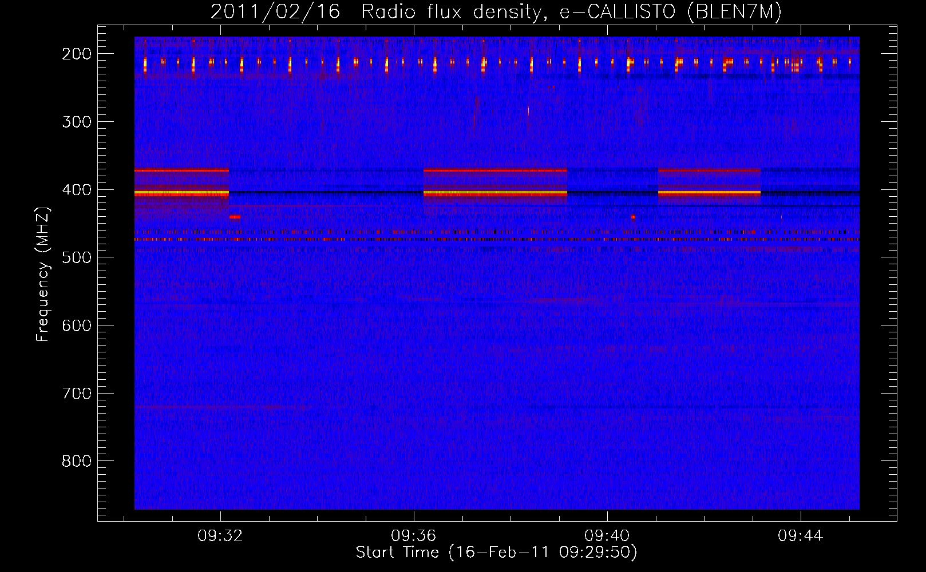Click the small red dot near 440 MHz after 09:40

point(633,217)
